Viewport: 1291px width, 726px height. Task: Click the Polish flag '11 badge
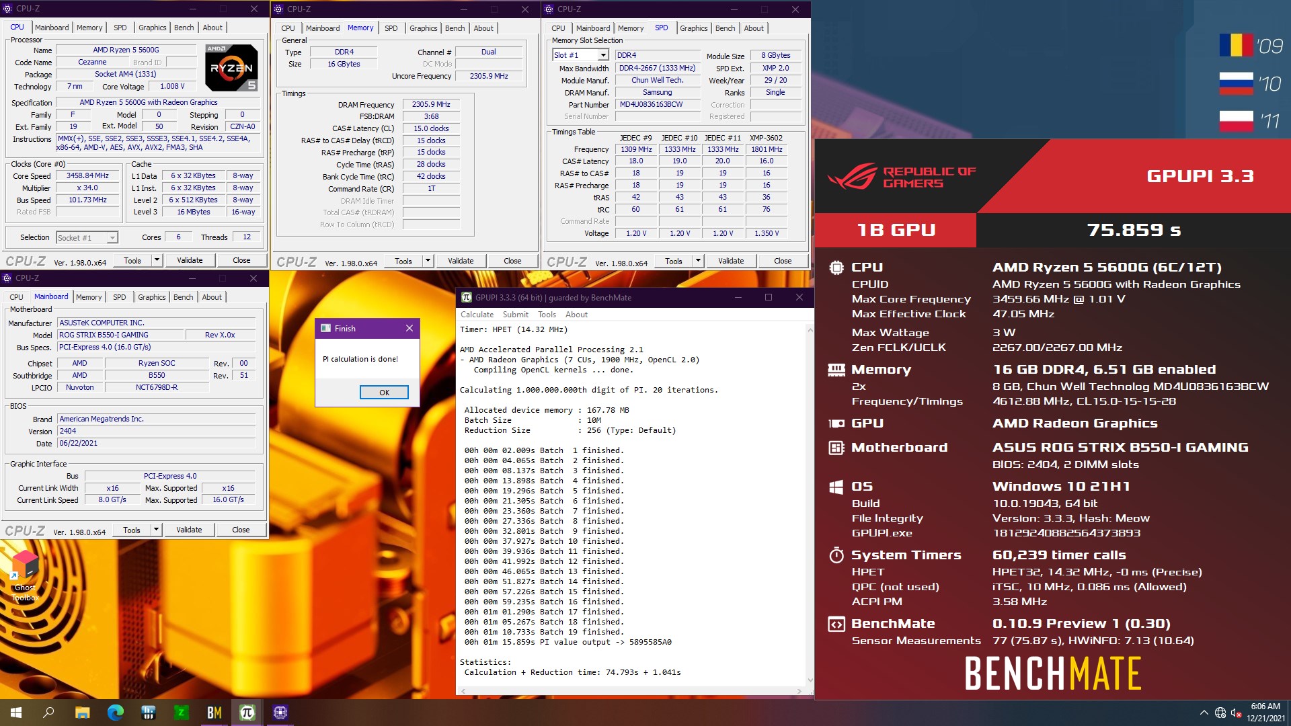[1251, 121]
